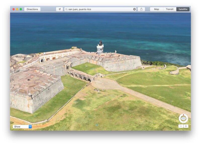Close the Maps window
Screen dimensions: 201x145
tap(14, 9)
